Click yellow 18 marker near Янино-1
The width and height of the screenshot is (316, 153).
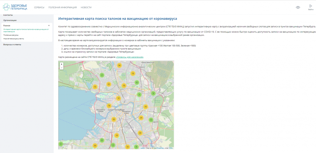coord(146,107)
